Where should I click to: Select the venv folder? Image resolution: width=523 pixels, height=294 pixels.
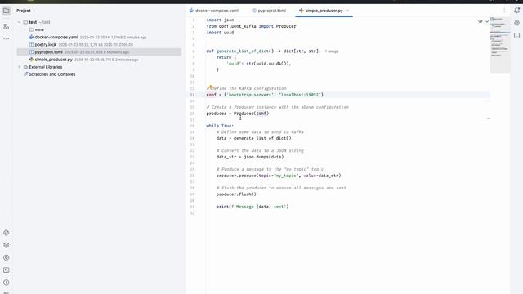tap(39, 29)
